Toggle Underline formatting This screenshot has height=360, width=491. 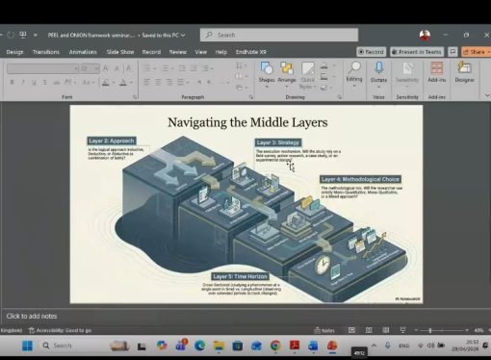click(x=34, y=82)
